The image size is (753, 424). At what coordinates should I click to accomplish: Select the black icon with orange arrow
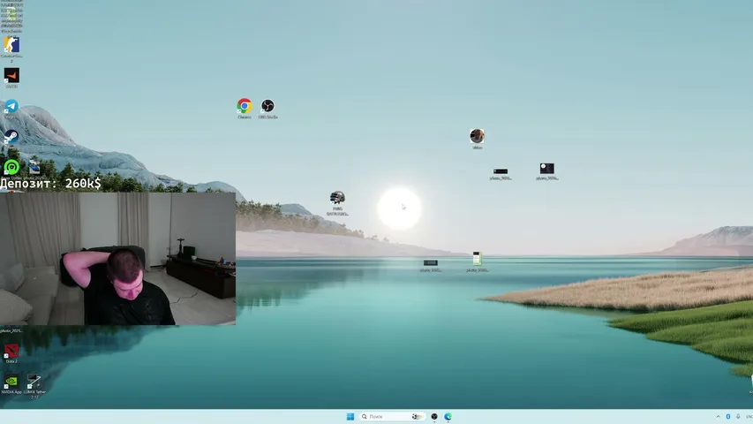[x=11, y=76]
